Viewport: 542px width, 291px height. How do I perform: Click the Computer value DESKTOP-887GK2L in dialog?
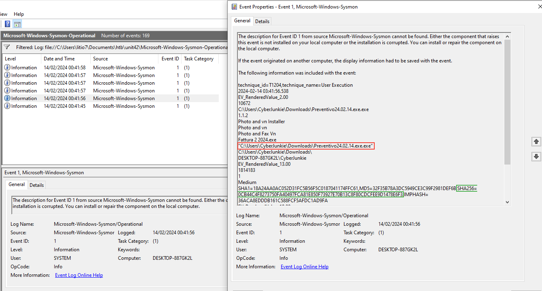point(398,250)
